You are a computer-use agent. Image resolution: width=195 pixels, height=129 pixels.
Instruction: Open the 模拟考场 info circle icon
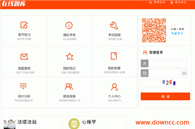coord(69,25)
